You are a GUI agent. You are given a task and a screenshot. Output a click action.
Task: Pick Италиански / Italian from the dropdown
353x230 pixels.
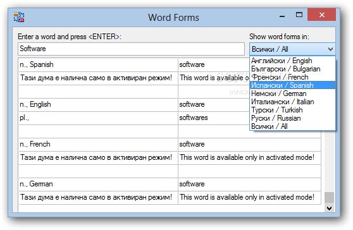292,102
